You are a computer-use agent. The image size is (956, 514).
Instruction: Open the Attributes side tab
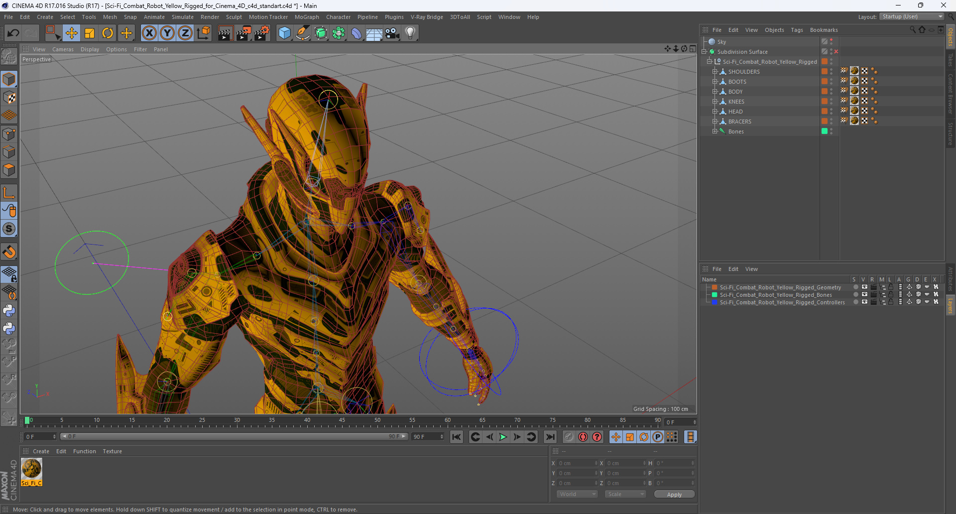click(950, 280)
